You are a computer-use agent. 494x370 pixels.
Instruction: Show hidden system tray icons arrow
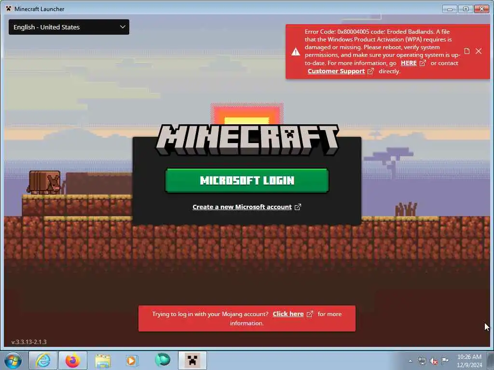(x=410, y=361)
